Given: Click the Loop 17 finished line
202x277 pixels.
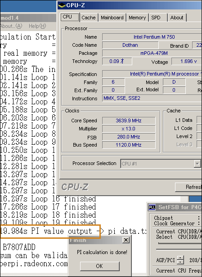Looking at the screenshot, I should 48,207.
